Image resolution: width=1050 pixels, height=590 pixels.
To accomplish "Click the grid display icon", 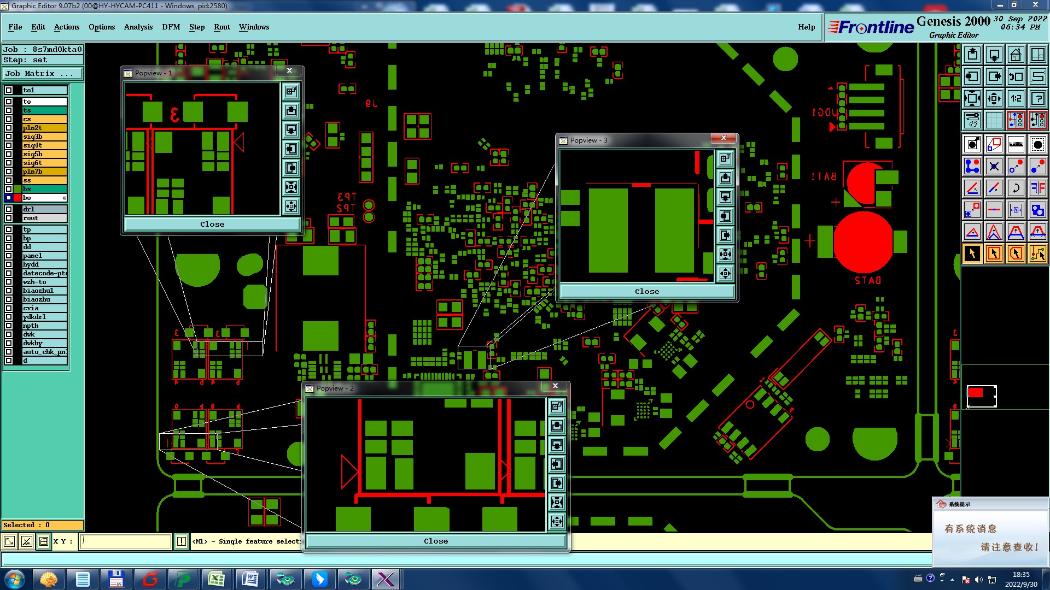I will (x=994, y=120).
